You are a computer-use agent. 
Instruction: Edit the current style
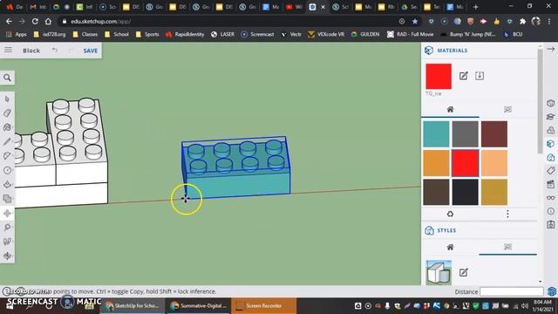(463, 272)
